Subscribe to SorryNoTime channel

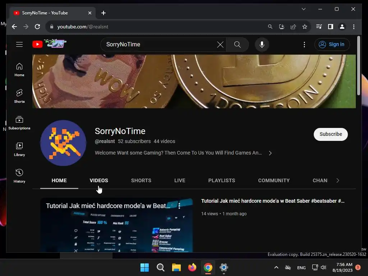[331, 134]
